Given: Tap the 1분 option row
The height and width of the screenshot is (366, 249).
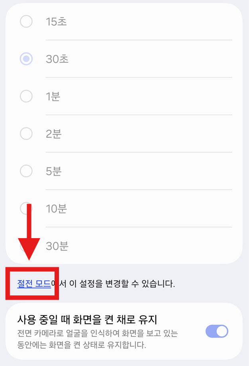Looking at the screenshot, I should pos(54,96).
